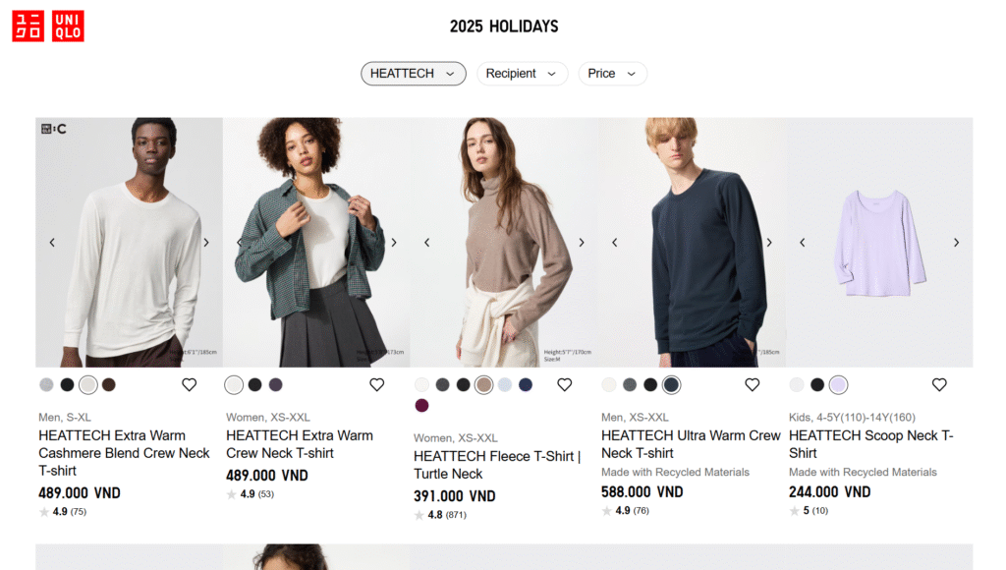Show next image of Cashmere Blend T-shirt

(x=206, y=243)
